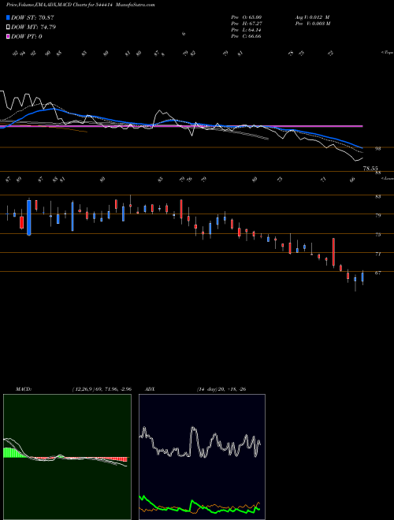
Task: Click the ADX '(14 day) 20, +18, -26' values
Action: [x=221, y=389]
